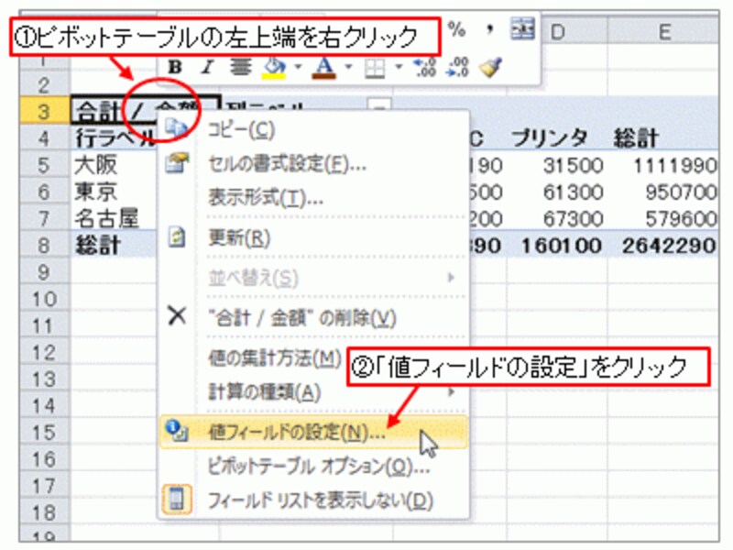
Task: Select 表示形式(T)... from context menu
Action: click(312, 198)
